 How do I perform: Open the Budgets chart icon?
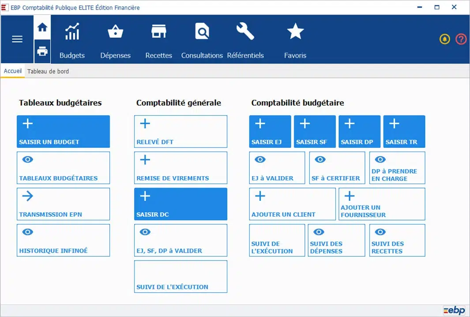click(x=72, y=33)
